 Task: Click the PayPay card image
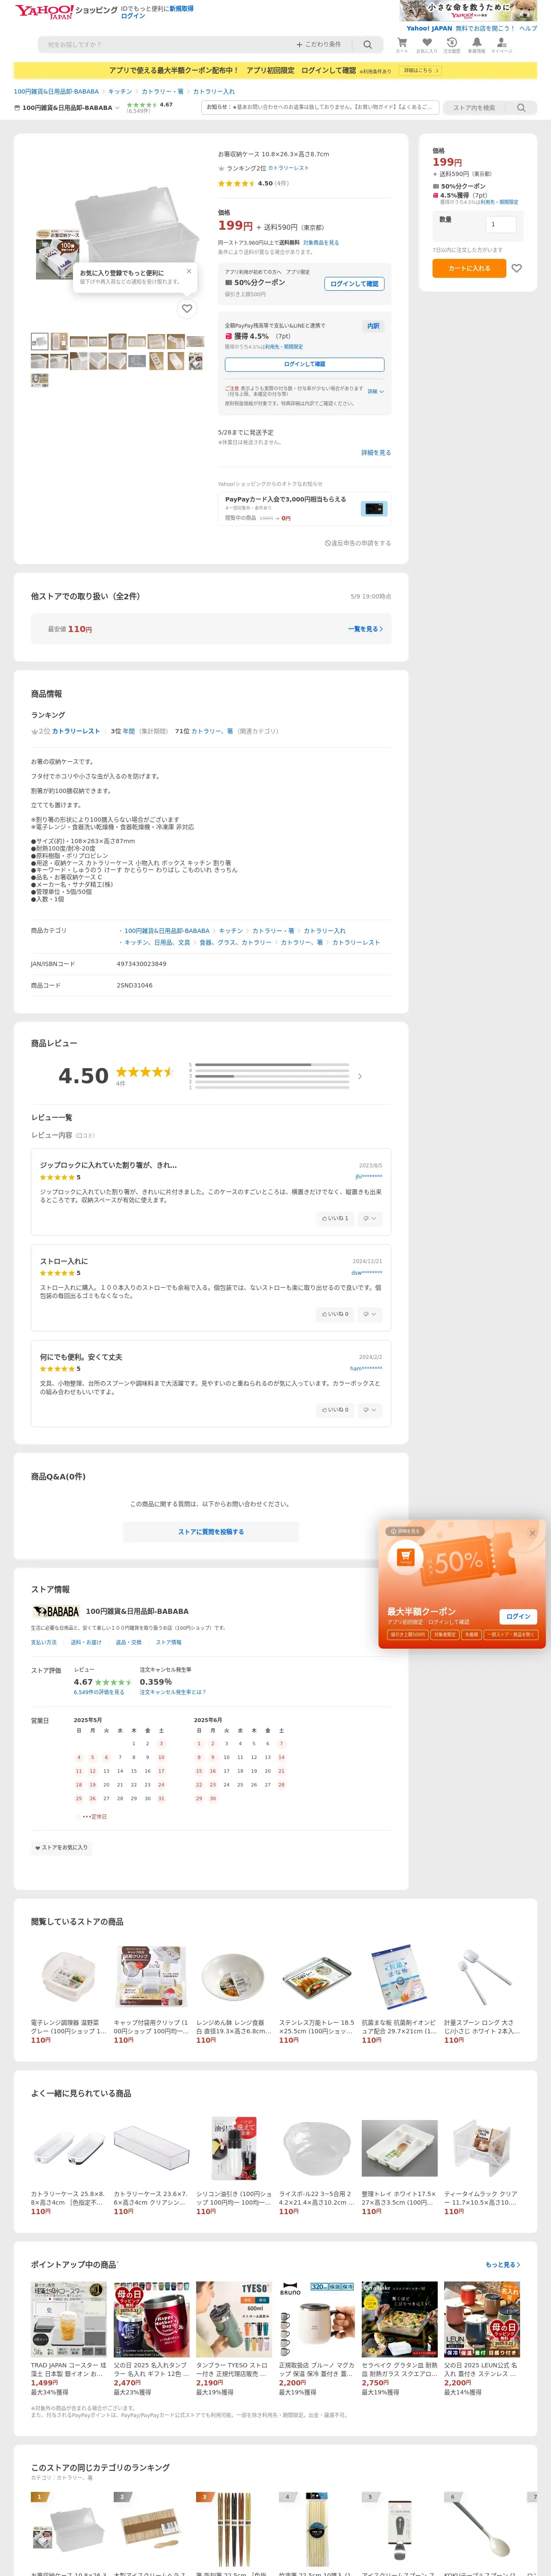(374, 509)
